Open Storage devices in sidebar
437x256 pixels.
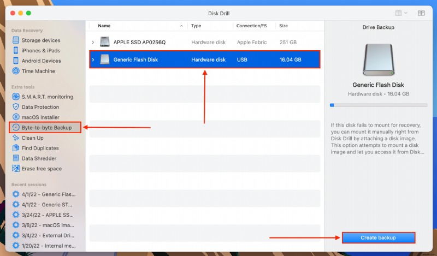(41, 40)
